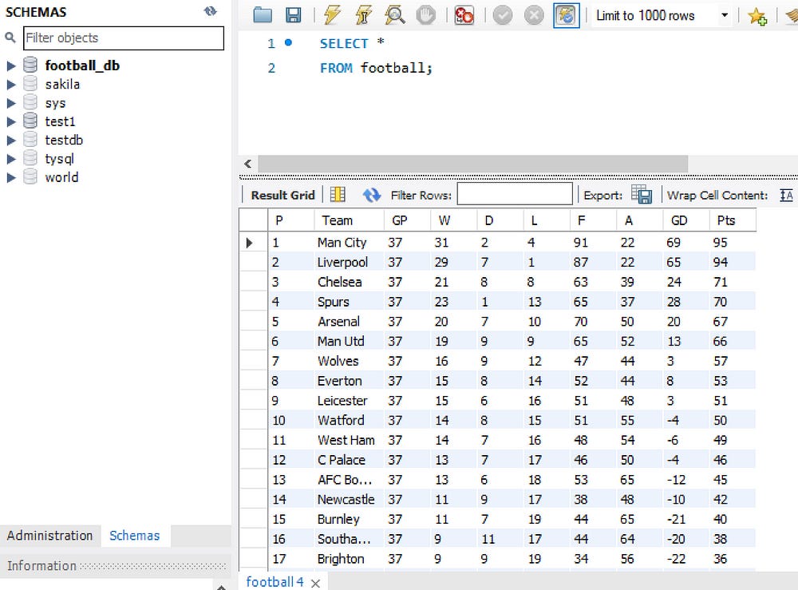Click the Pts column header
Viewport: 798px width, 590px height.
point(733,220)
